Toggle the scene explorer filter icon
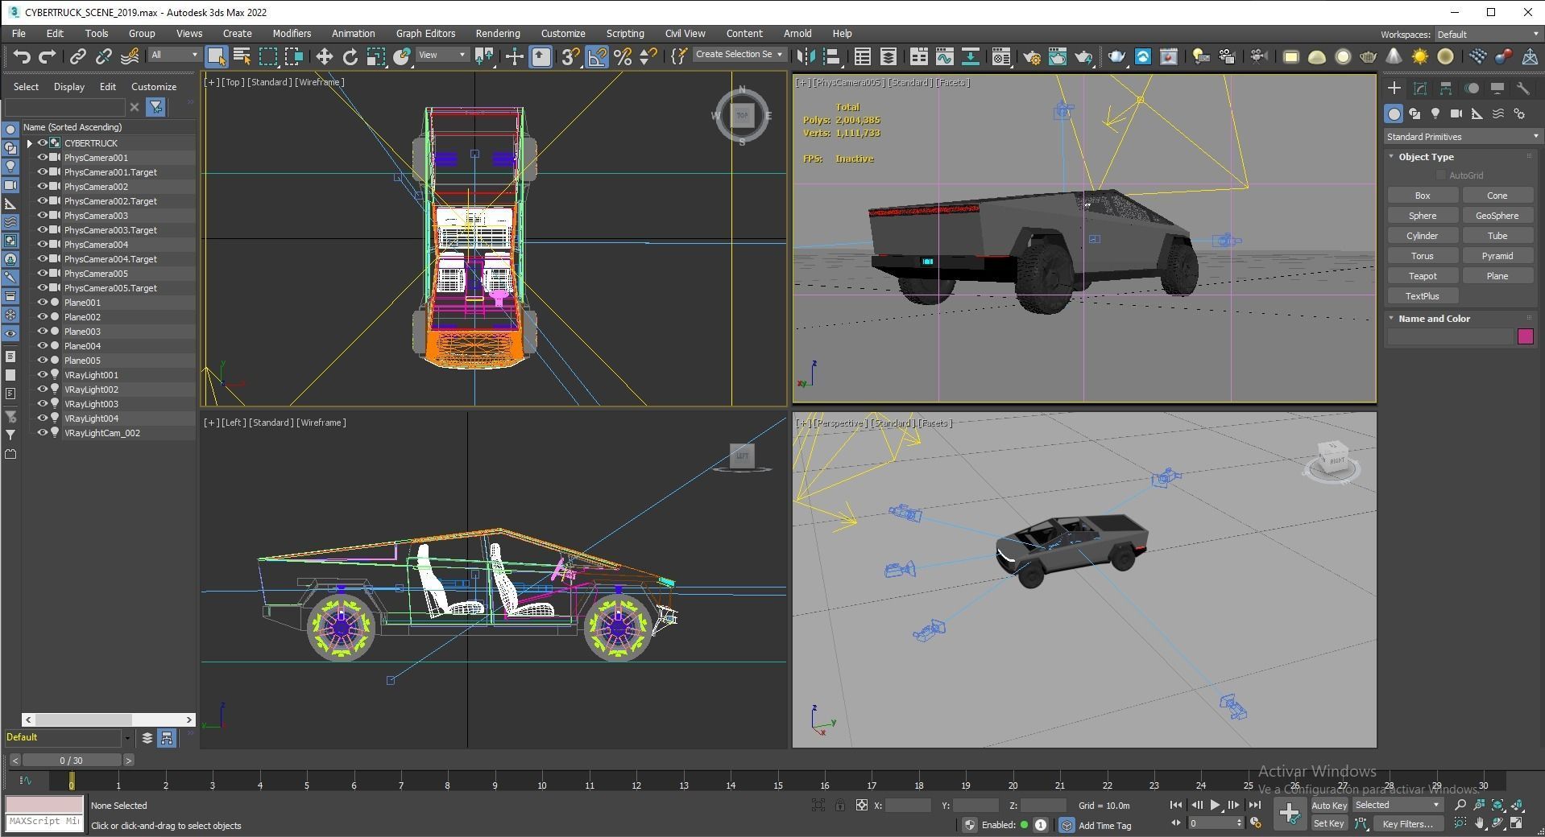The width and height of the screenshot is (1545, 837). [155, 107]
